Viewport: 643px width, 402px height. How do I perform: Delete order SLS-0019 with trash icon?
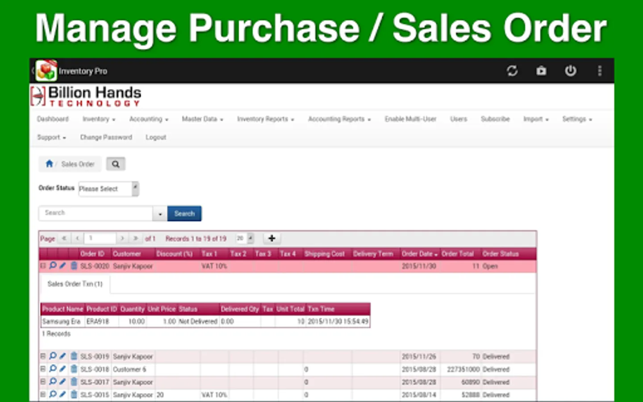click(x=74, y=356)
